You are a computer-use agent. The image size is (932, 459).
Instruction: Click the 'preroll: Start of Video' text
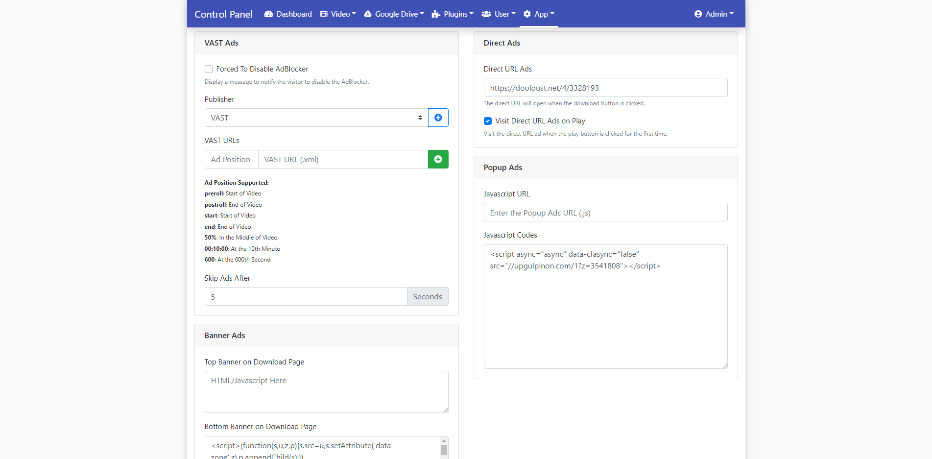(x=233, y=193)
